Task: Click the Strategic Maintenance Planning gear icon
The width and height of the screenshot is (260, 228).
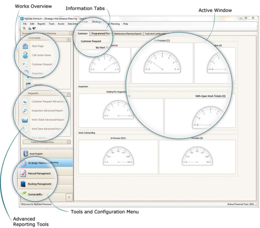Action: (x=23, y=163)
